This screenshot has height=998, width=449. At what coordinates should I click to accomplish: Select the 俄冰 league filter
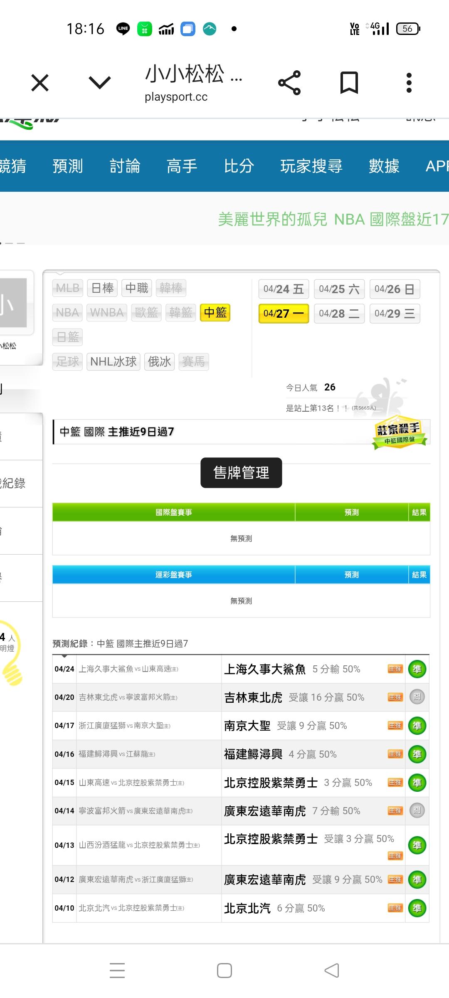pyautogui.click(x=159, y=362)
